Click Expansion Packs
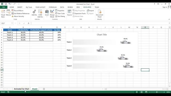Screen dimensions: 171x96 click(79, 13)
